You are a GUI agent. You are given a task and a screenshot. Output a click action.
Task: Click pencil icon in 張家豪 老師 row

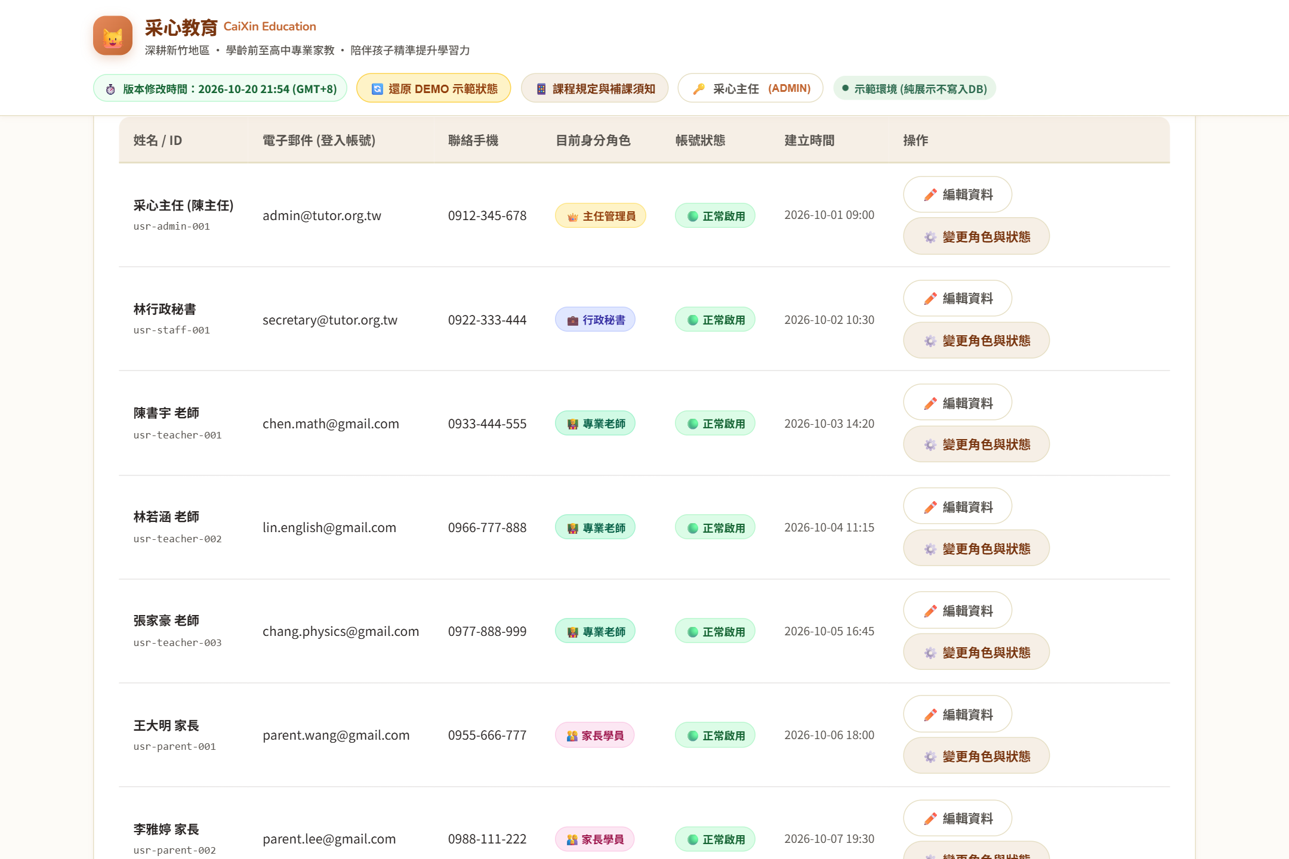[930, 611]
